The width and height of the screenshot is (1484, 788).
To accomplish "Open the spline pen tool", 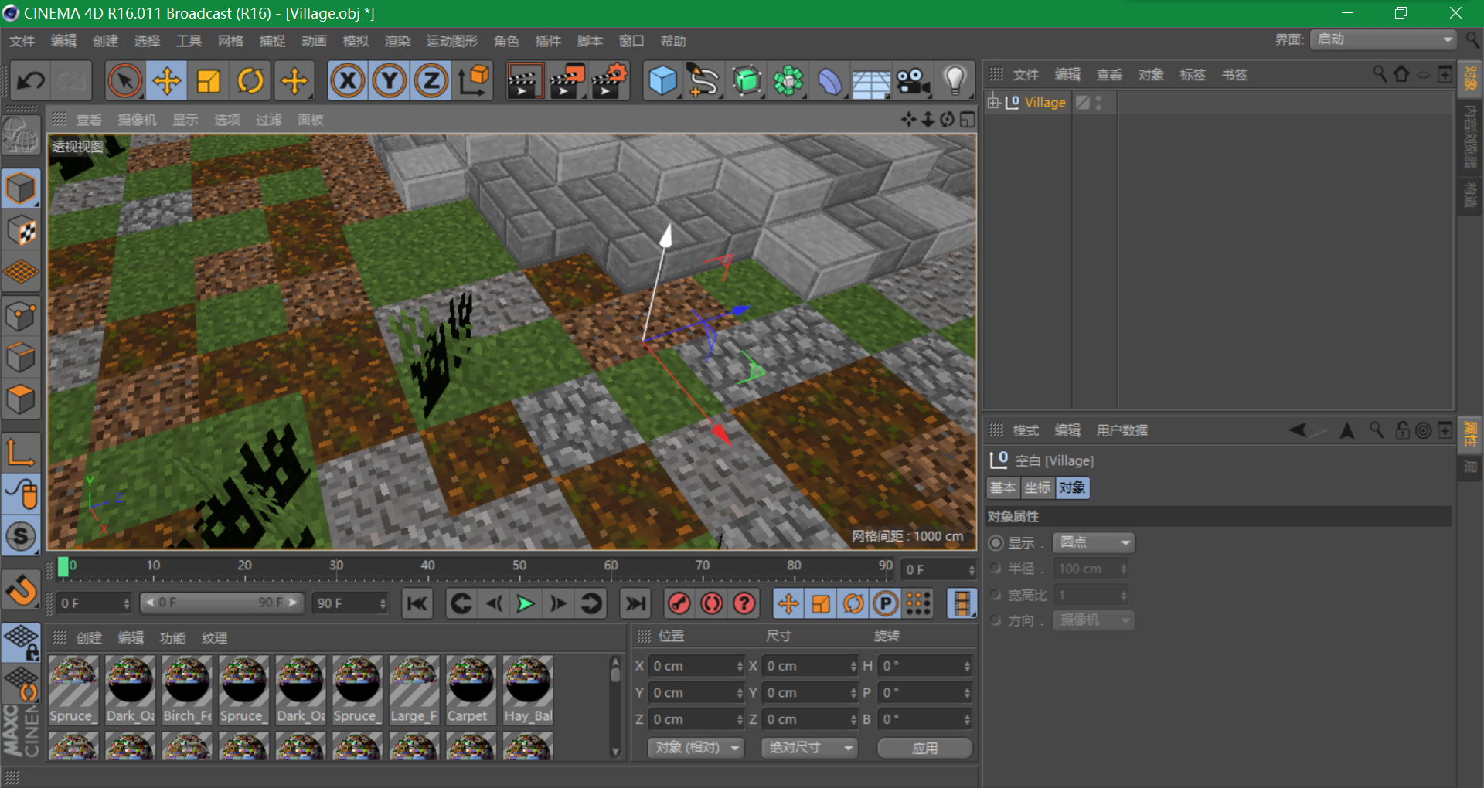I will coord(703,80).
